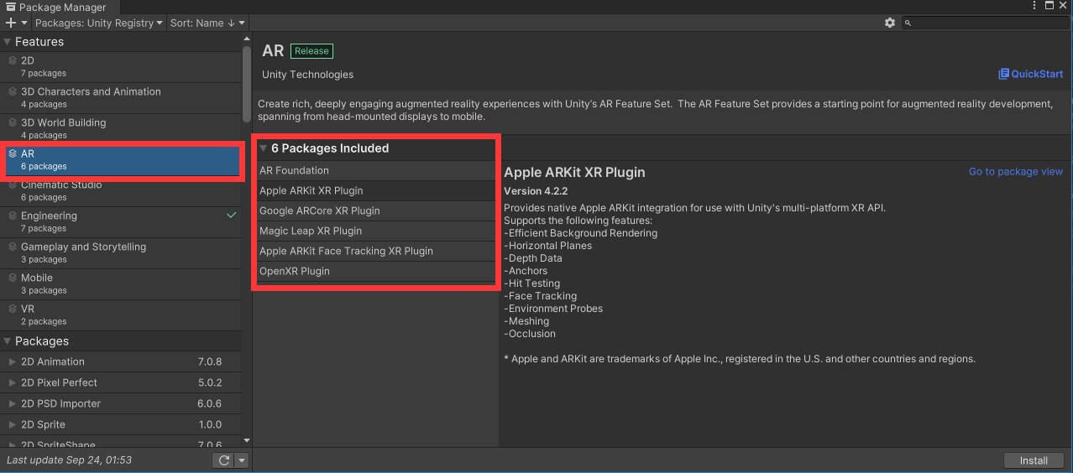This screenshot has width=1073, height=473.
Task: Click the Release tag
Action: 311,51
